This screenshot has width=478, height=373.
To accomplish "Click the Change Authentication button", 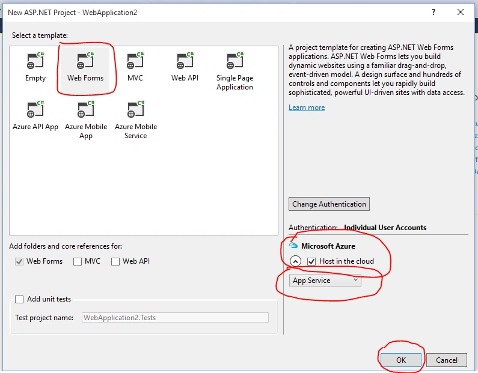I will click(x=329, y=204).
